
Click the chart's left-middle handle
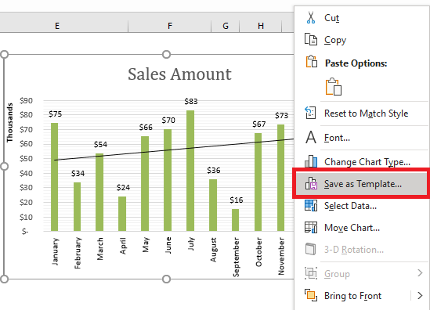pyautogui.click(x=4, y=167)
